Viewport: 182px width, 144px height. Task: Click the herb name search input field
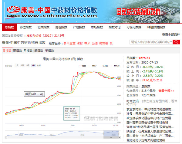pos(151,42)
